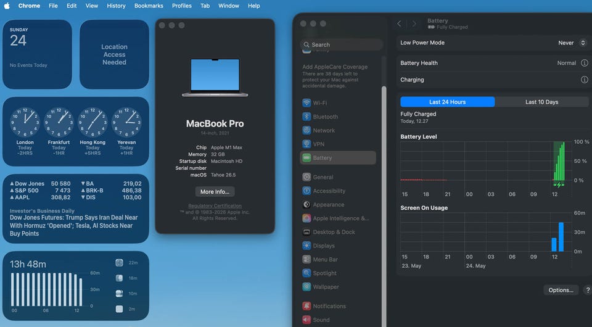Click the Frankfurt clock face
Viewport: 592px width, 327px height.
pos(59,122)
